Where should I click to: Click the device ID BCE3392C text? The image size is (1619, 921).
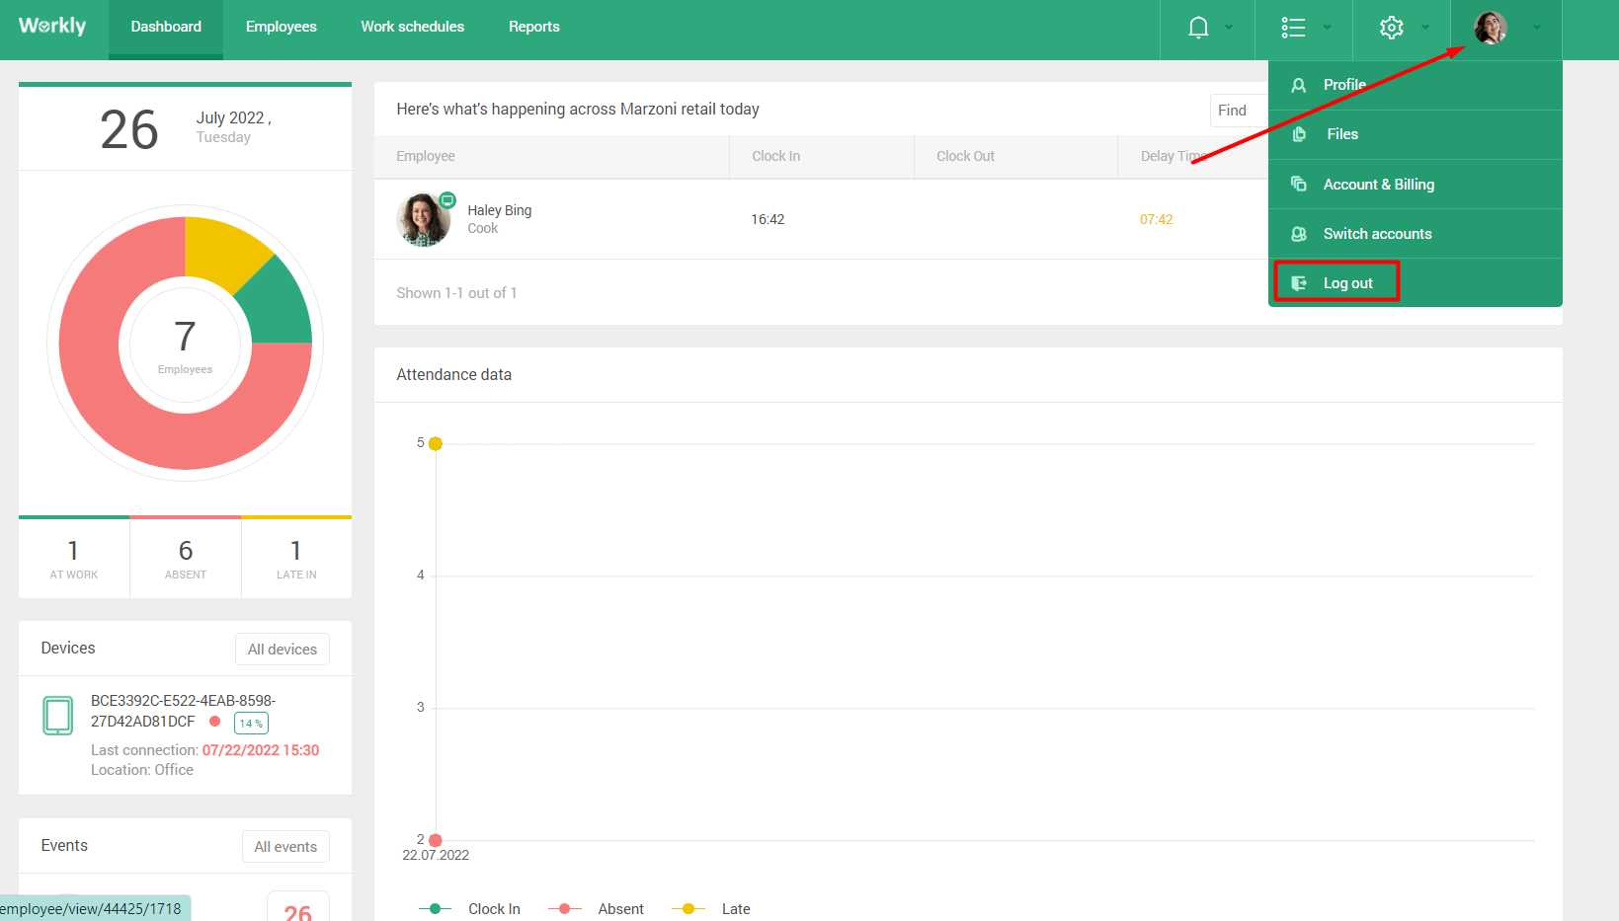point(183,711)
